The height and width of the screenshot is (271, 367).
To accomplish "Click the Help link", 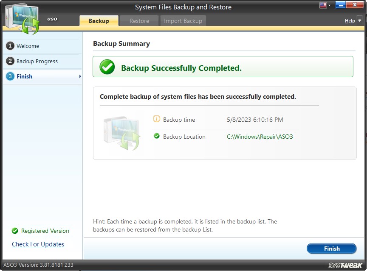I will click(349, 20).
